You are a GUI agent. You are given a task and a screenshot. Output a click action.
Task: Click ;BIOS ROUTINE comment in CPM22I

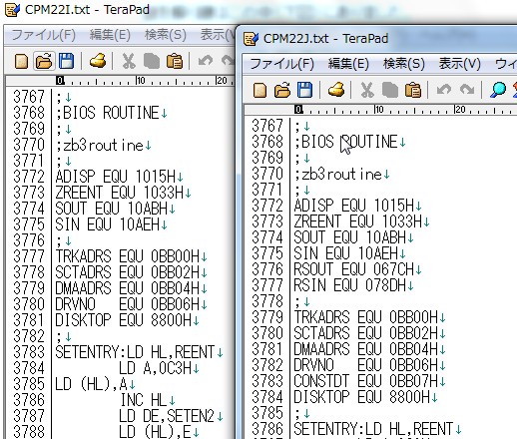(108, 113)
